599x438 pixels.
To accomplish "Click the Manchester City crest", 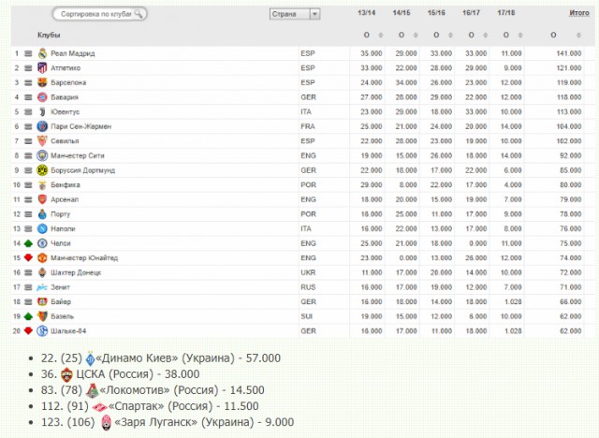I will [42, 155].
